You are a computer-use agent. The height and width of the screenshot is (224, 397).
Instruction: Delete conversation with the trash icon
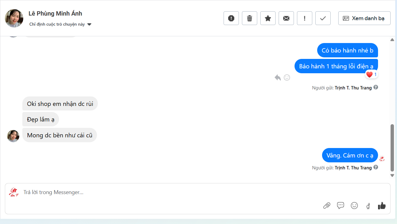point(250,18)
